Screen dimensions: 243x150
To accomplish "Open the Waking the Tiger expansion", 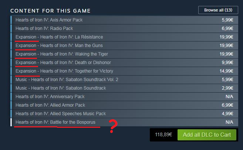I will tap(124, 54).
